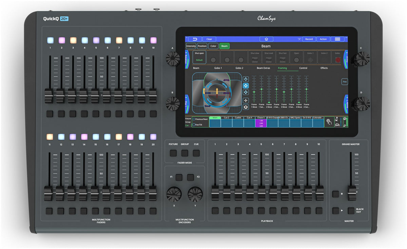
Task: Select the Shut open Default tile
Action: click(x=199, y=57)
